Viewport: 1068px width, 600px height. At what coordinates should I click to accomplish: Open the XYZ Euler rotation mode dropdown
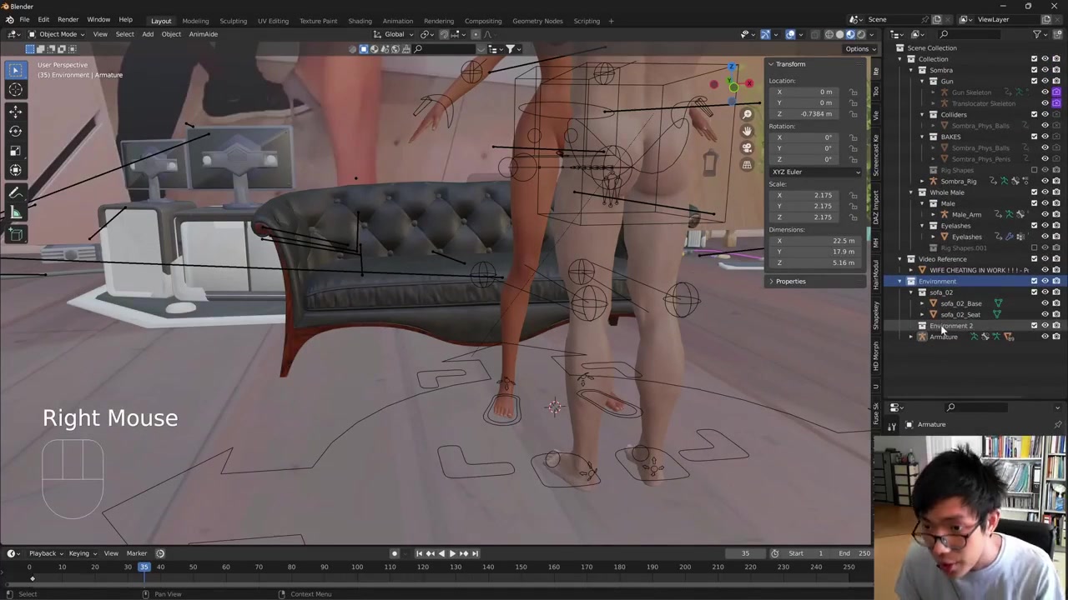(x=815, y=172)
